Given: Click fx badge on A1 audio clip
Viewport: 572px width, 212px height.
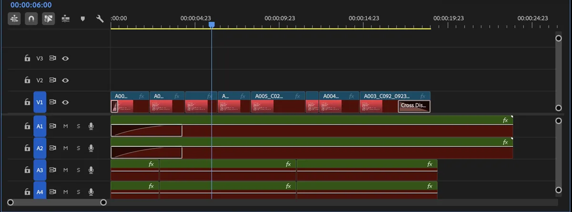Looking at the screenshot, I should point(505,120).
